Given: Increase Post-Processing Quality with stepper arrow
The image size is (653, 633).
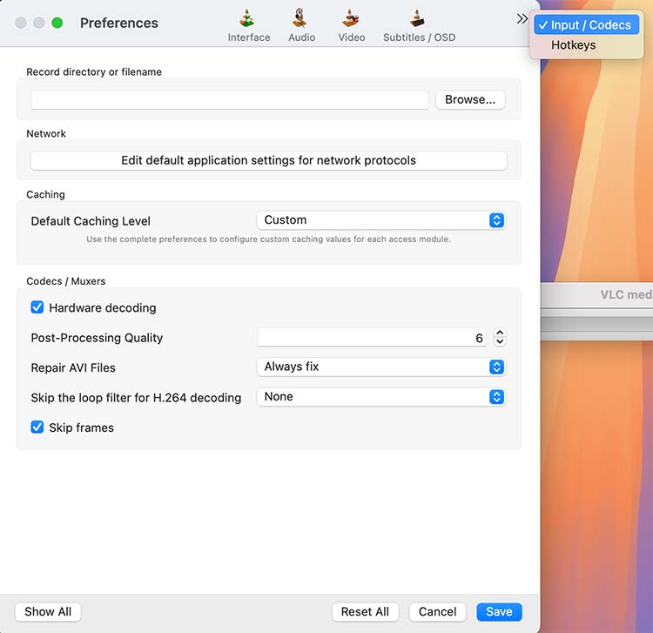Looking at the screenshot, I should 500,333.
